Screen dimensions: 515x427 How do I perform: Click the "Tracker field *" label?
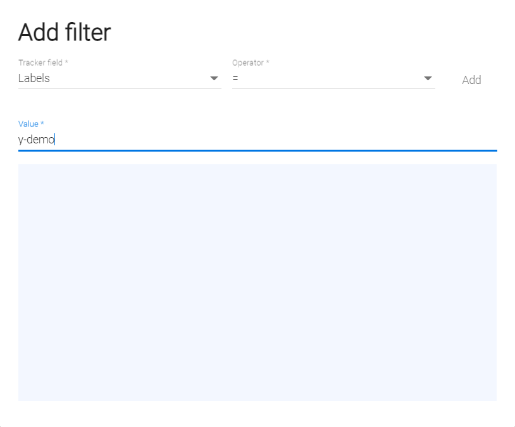click(x=43, y=63)
